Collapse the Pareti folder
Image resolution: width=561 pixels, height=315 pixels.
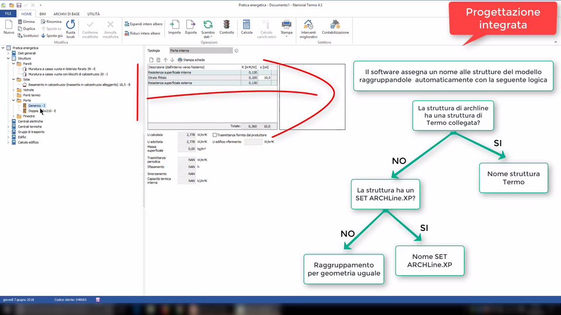[13, 64]
